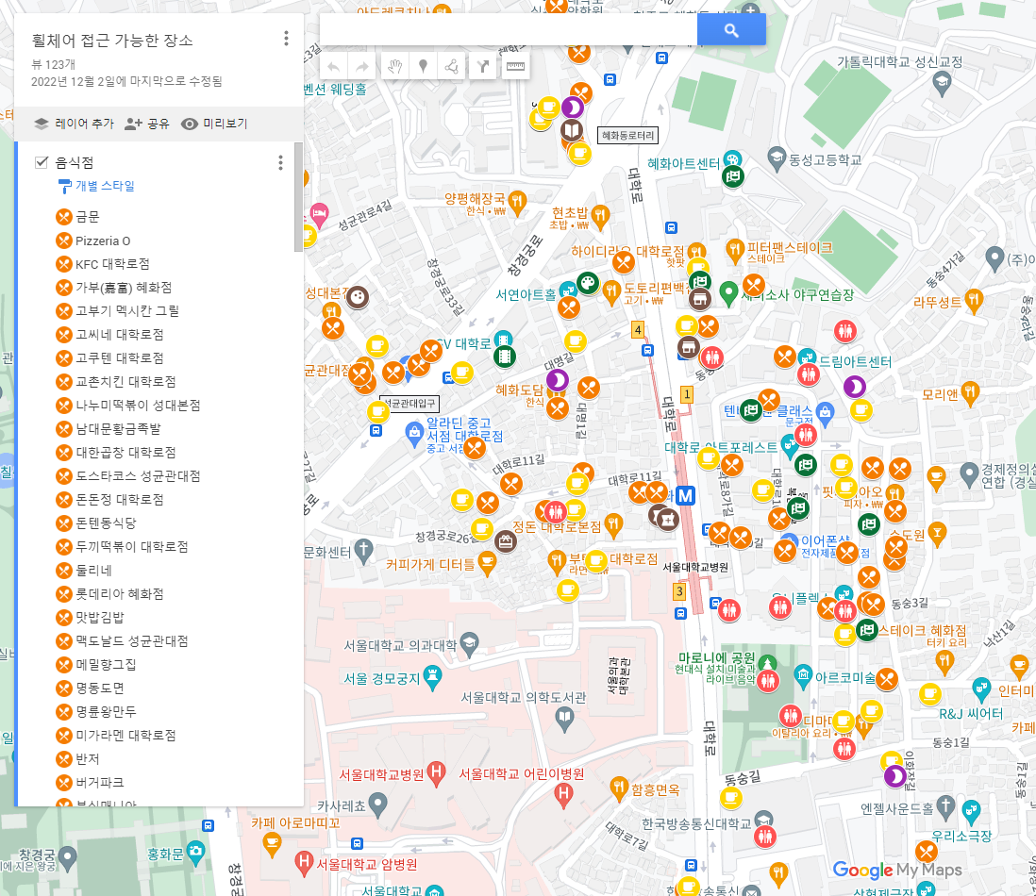The width and height of the screenshot is (1036, 896).
Task: Click the map title 휠체어 접근 가능한 장소
Action: point(112,41)
